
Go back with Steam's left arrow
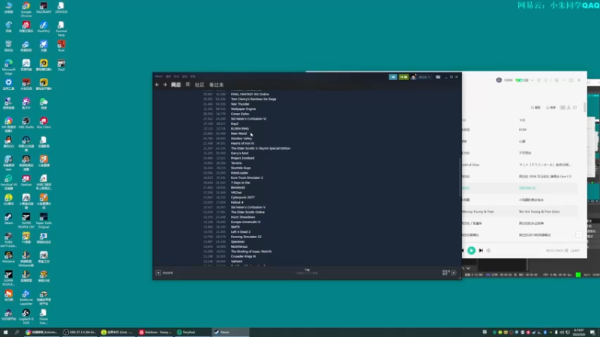point(157,85)
